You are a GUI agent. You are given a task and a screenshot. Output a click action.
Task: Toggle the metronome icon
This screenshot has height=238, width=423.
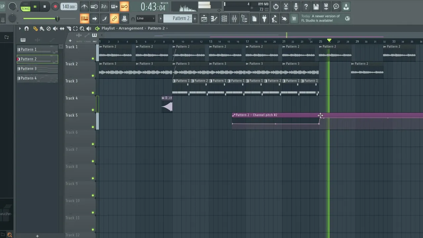pyautogui.click(x=84, y=6)
